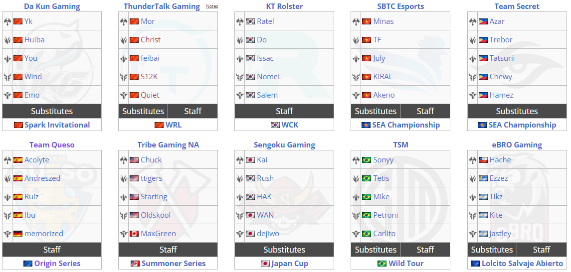Show Staff tab for eBRO Gaming

pyautogui.click(x=542, y=250)
